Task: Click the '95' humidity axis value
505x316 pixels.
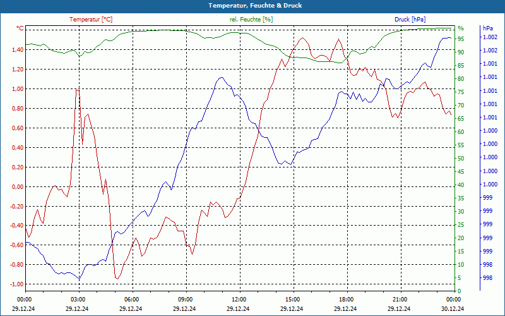Action: pyautogui.click(x=461, y=39)
